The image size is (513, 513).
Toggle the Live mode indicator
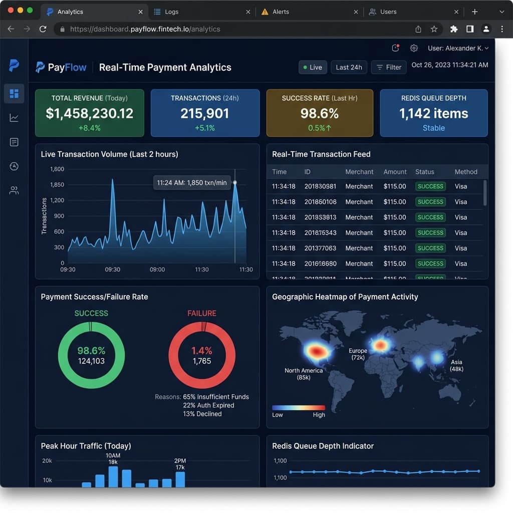[x=313, y=68]
